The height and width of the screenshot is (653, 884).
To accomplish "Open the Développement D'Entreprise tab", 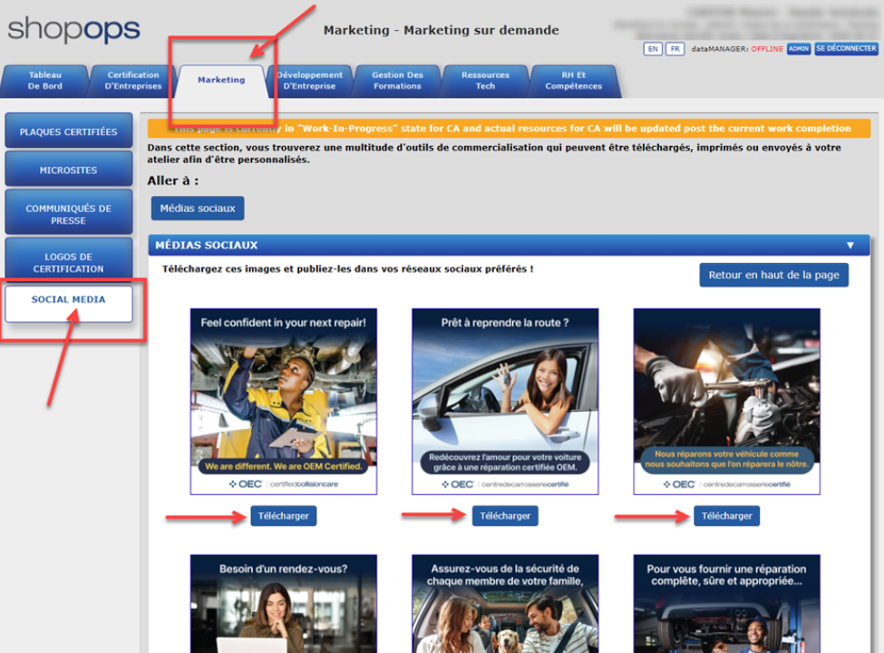I will [x=309, y=81].
